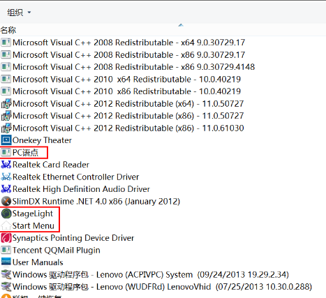Viewport: 326px width, 298px height.
Task: Select Visual C++ 2008 x86 9.0.30729.17 entry
Action: coord(128,55)
